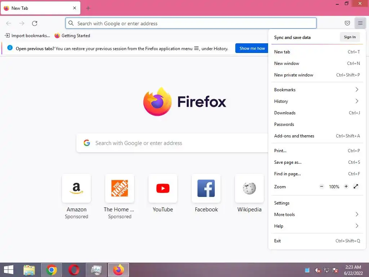Open File Explorer from taskbar

coord(29,270)
